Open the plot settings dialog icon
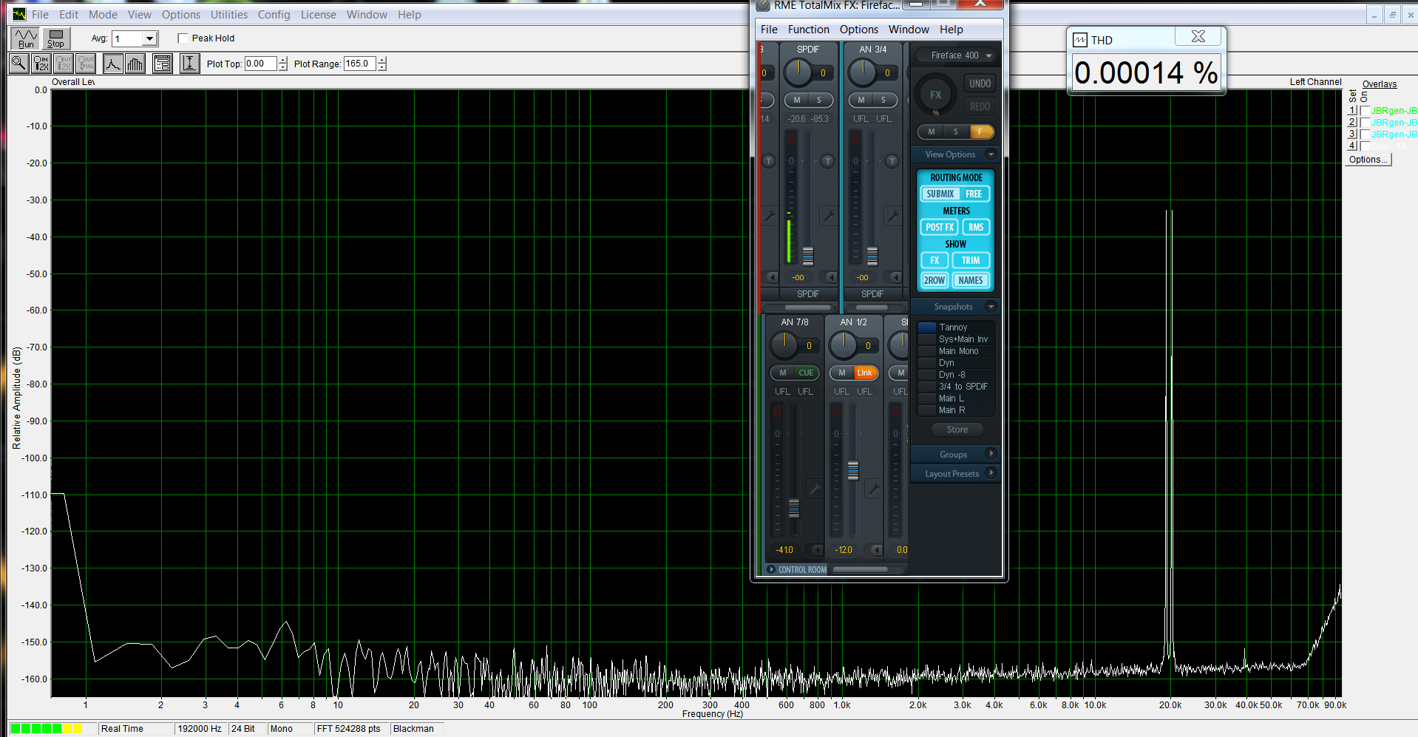This screenshot has height=737, width=1418. point(162,64)
